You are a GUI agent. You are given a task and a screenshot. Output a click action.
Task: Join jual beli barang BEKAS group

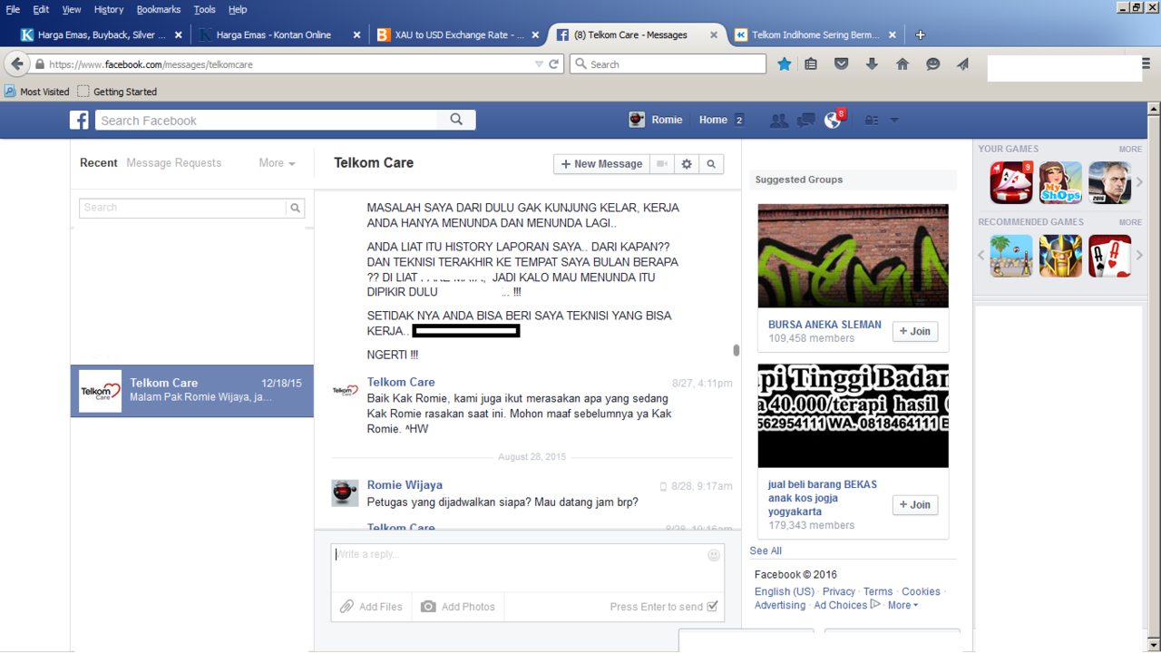[915, 504]
